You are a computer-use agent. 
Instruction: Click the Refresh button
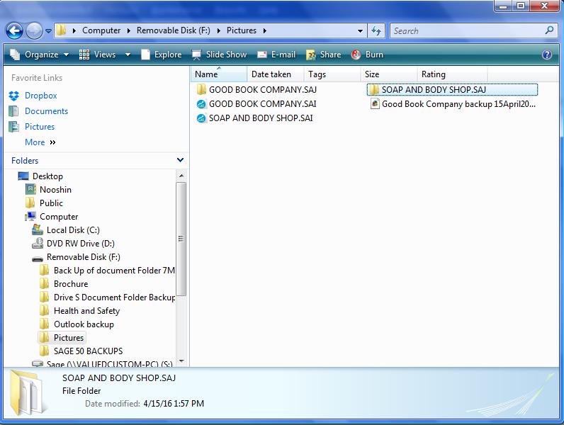[376, 31]
